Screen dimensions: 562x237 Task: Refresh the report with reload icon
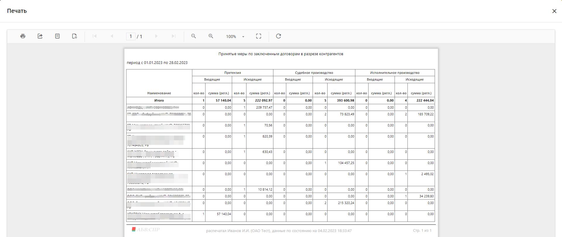tap(278, 36)
